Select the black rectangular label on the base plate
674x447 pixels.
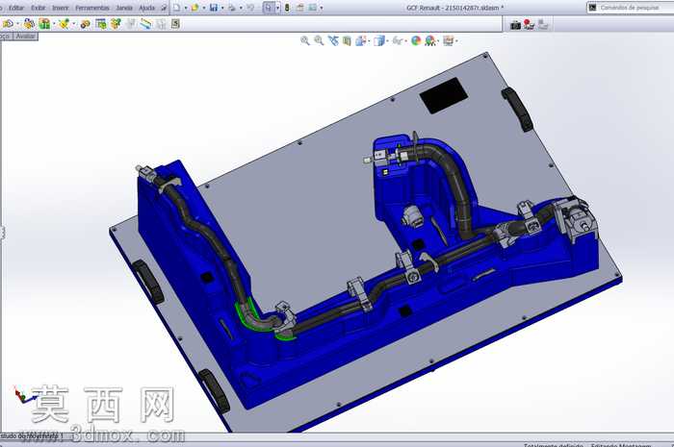click(444, 95)
